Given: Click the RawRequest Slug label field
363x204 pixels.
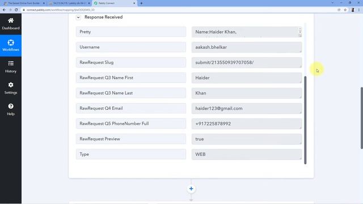Looking at the screenshot, I should [x=131, y=62].
